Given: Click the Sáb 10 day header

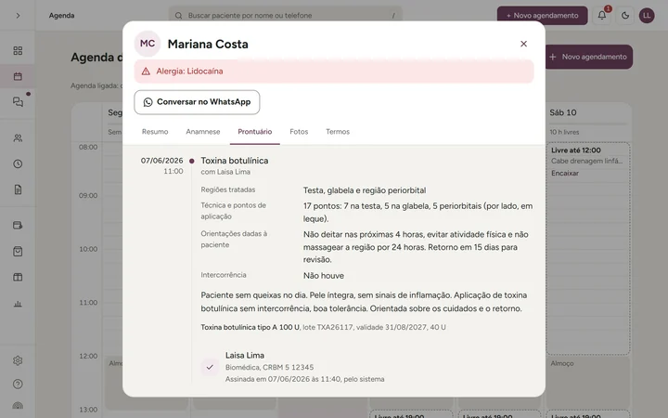Looking at the screenshot, I should click(563, 112).
